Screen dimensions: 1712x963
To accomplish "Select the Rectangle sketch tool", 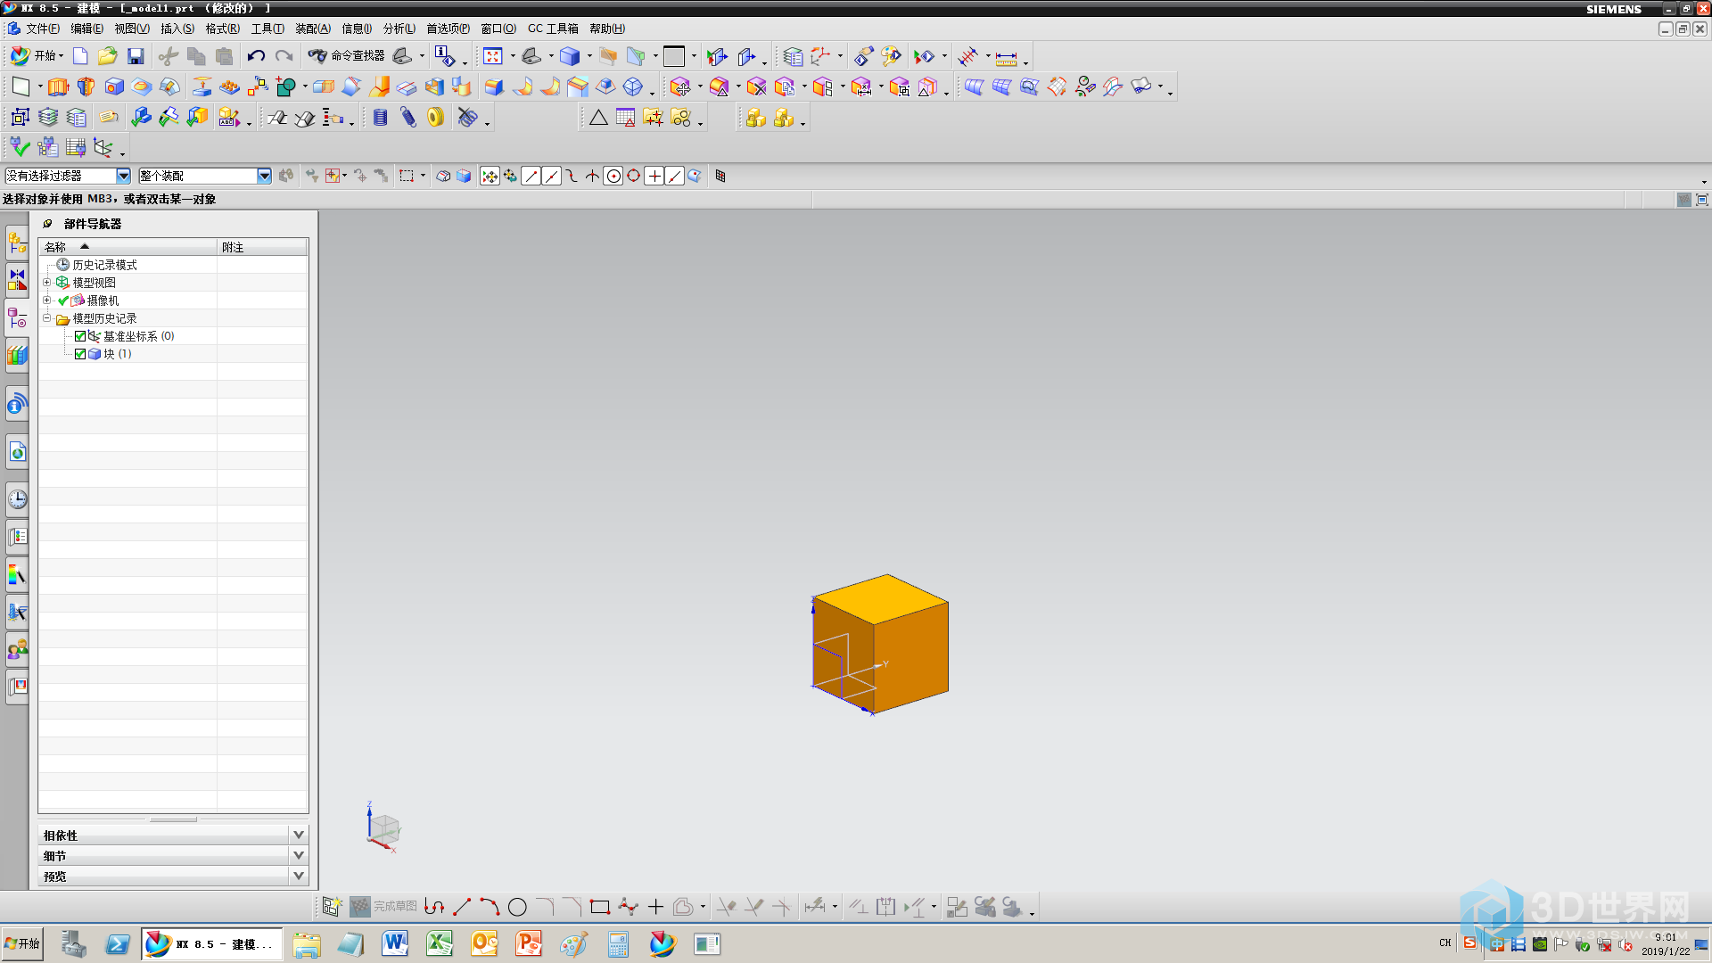I will pyautogui.click(x=600, y=907).
